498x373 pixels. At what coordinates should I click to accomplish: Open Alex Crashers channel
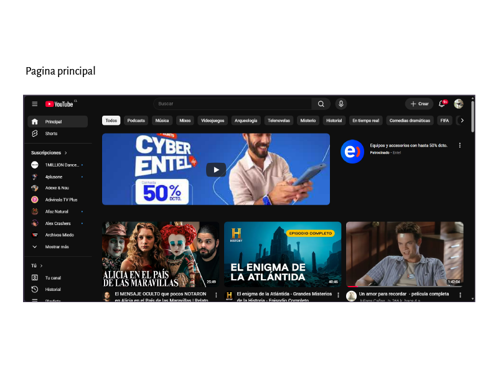pyautogui.click(x=57, y=223)
